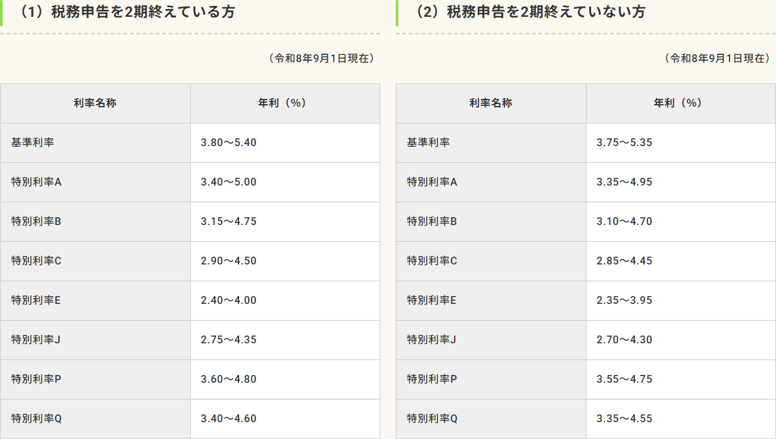The image size is (776, 439).
Task: Select the value 2.85～4.45
Action: (625, 261)
